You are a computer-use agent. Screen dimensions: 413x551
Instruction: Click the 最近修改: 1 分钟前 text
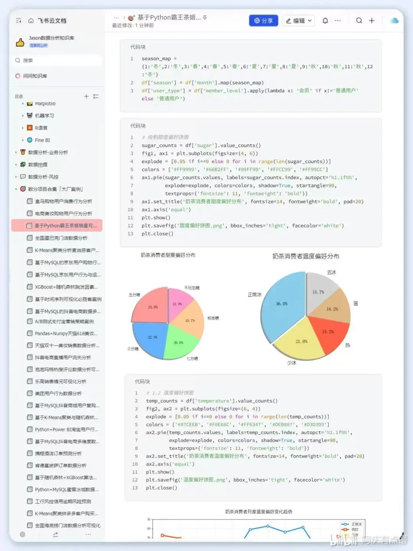pos(133,26)
